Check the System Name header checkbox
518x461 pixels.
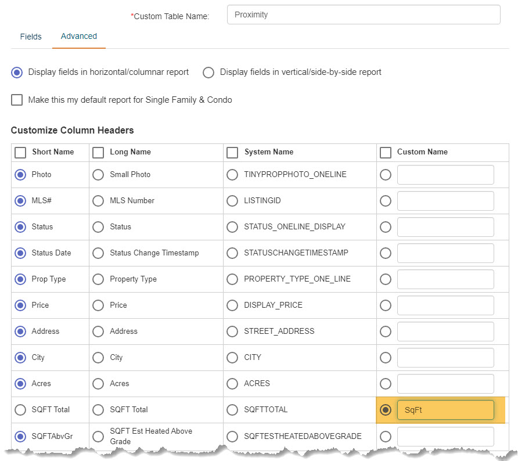pos(232,153)
